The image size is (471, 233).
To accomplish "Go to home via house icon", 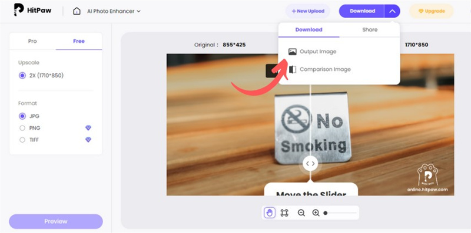I will (x=77, y=11).
